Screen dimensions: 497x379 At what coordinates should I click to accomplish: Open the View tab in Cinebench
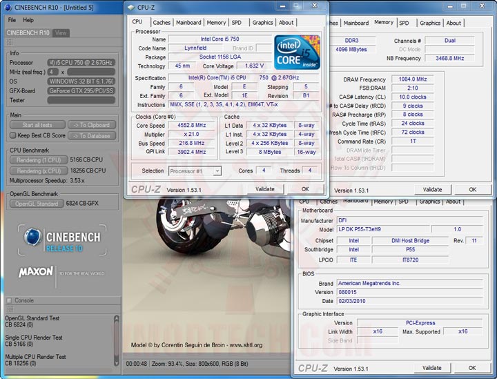(61, 32)
